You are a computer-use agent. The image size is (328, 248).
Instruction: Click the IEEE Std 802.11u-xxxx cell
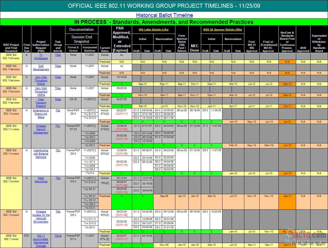point(11,162)
